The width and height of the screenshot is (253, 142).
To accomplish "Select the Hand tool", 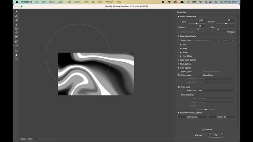I will 16,55.
